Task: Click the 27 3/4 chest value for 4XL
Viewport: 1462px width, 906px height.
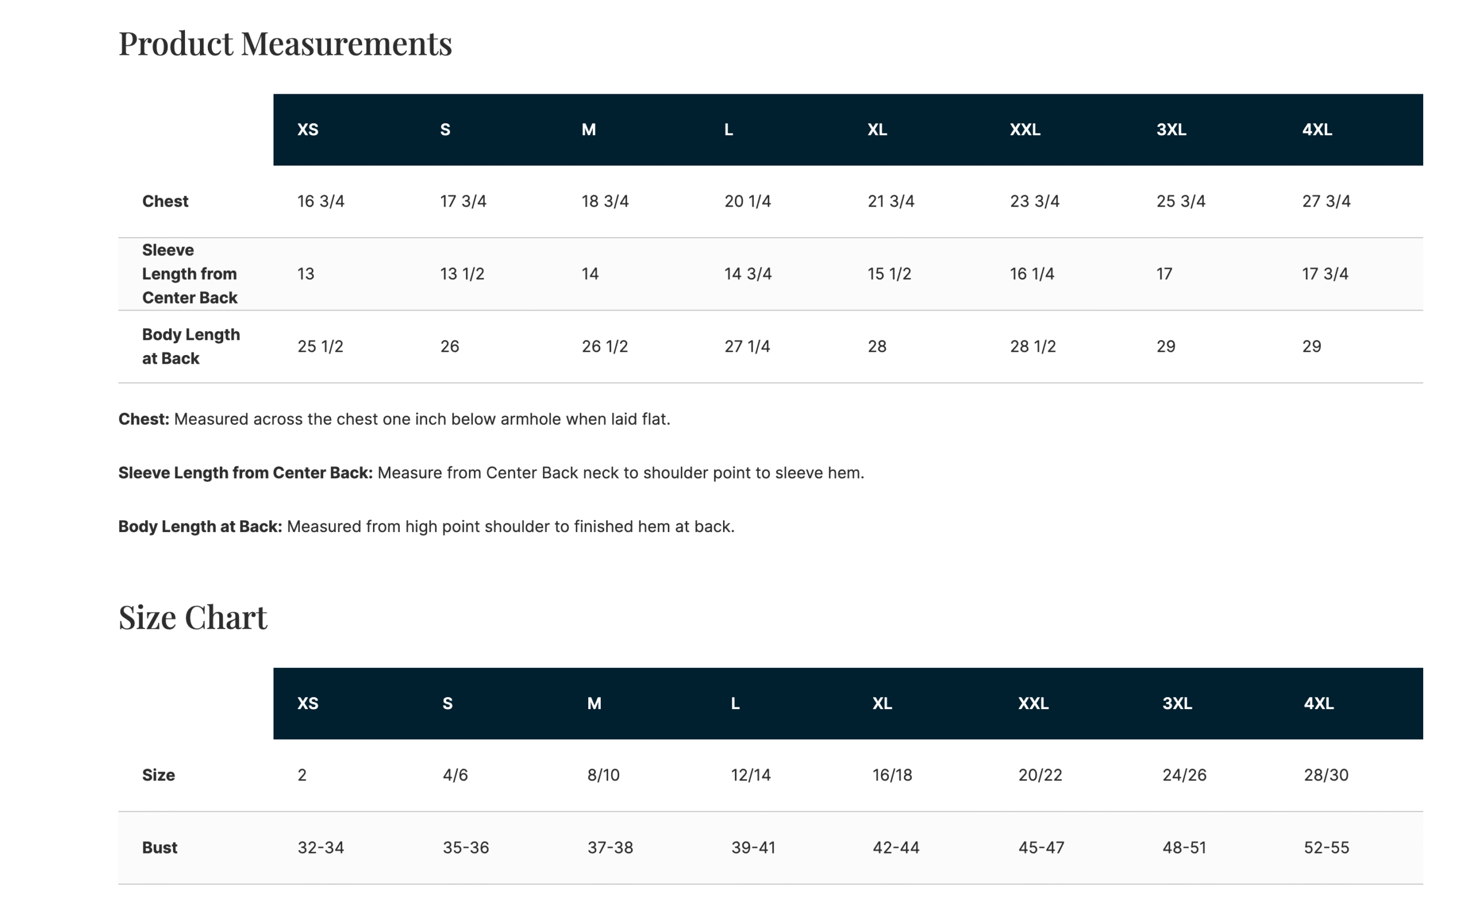Action: pyautogui.click(x=1326, y=202)
